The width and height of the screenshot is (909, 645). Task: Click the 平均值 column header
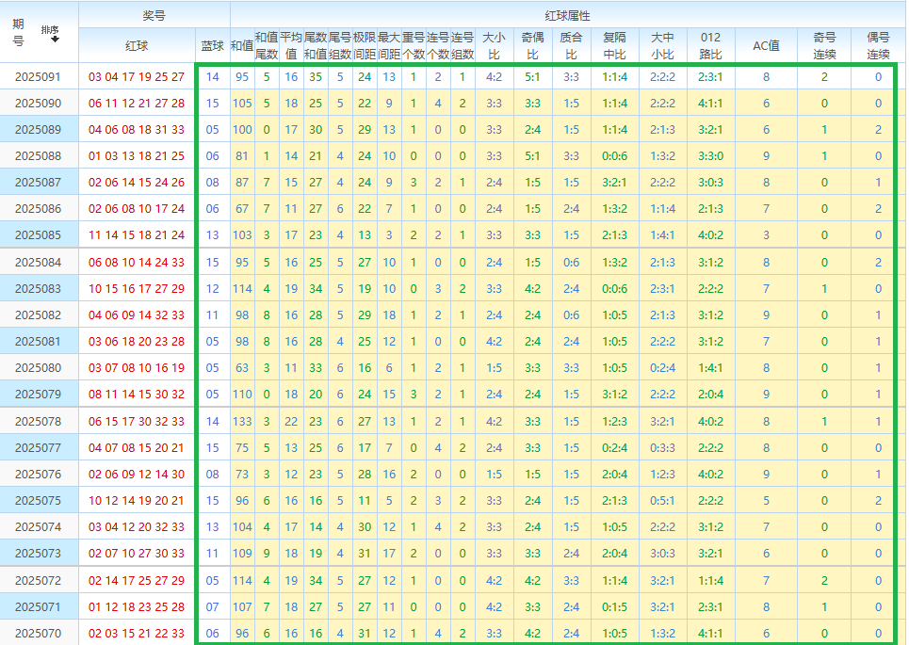pos(291,46)
